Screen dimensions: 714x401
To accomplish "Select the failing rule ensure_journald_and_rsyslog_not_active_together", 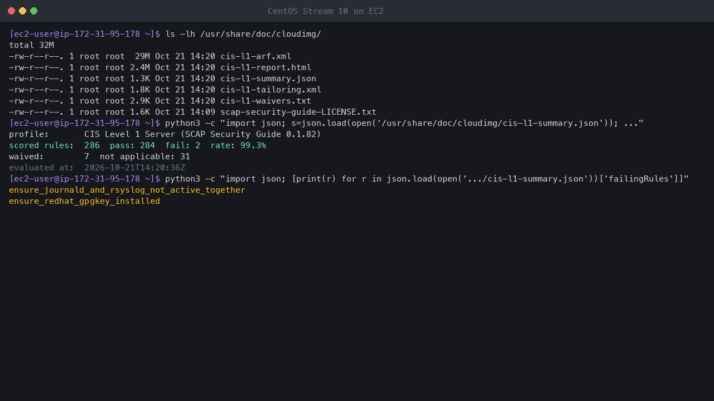I will 127,190.
